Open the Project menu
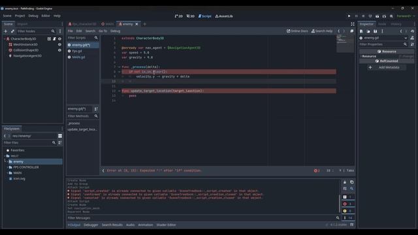 tap(20, 16)
